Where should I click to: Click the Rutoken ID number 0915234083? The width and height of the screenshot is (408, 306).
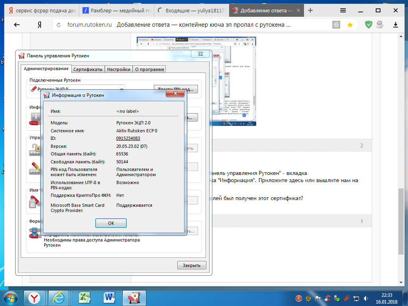tap(128, 138)
